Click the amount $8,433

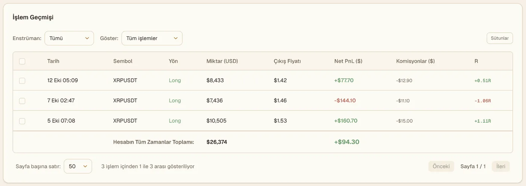click(x=215, y=80)
